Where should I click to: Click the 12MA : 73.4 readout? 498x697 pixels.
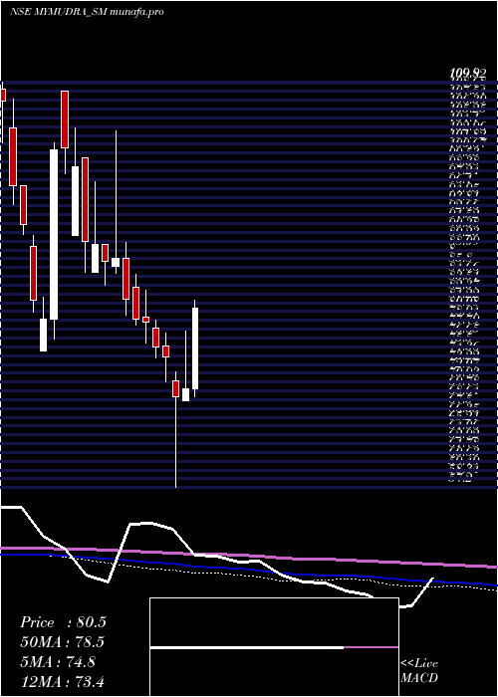click(x=62, y=681)
